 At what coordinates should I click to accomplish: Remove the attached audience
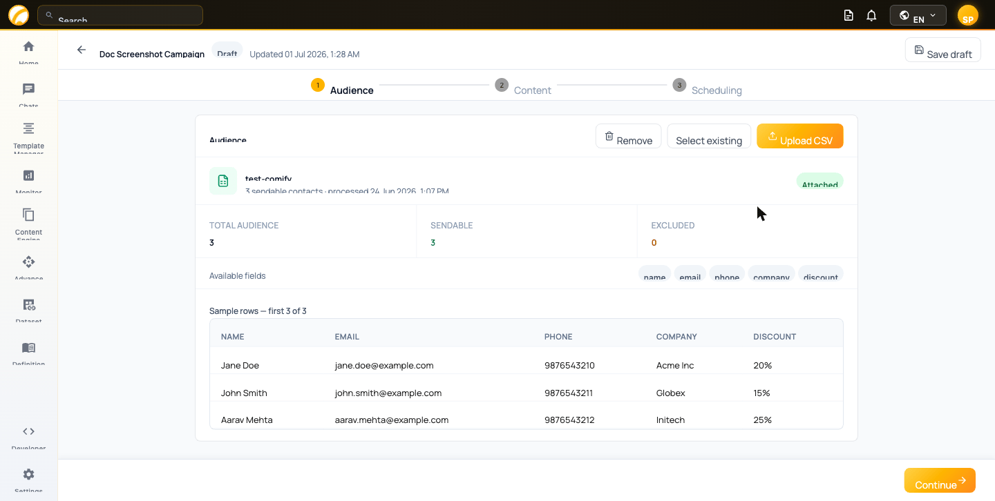click(x=628, y=136)
